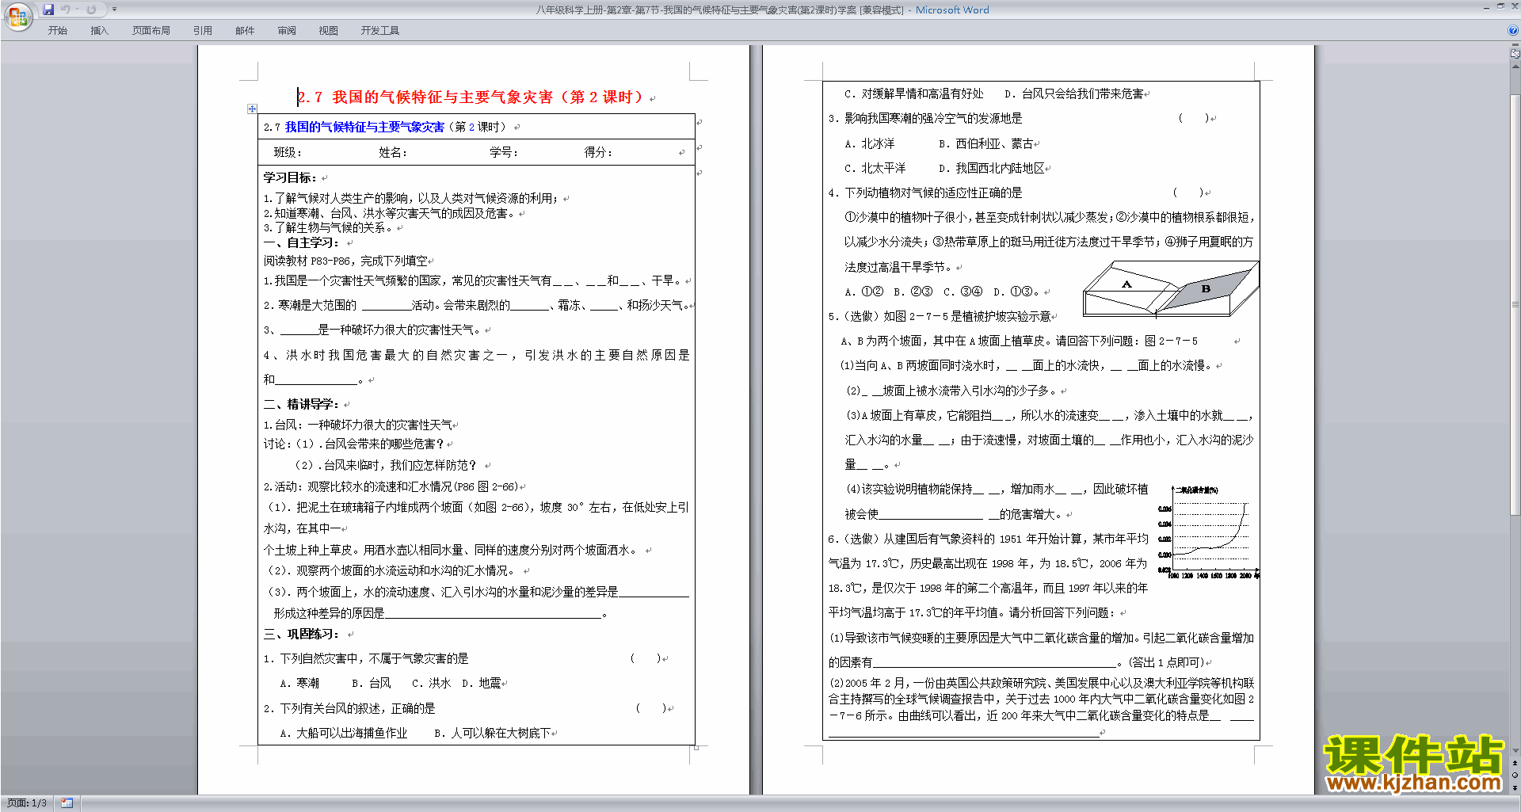Click the vertical scrollbar up arrow
Screen dimensions: 1521x812
click(1515, 67)
